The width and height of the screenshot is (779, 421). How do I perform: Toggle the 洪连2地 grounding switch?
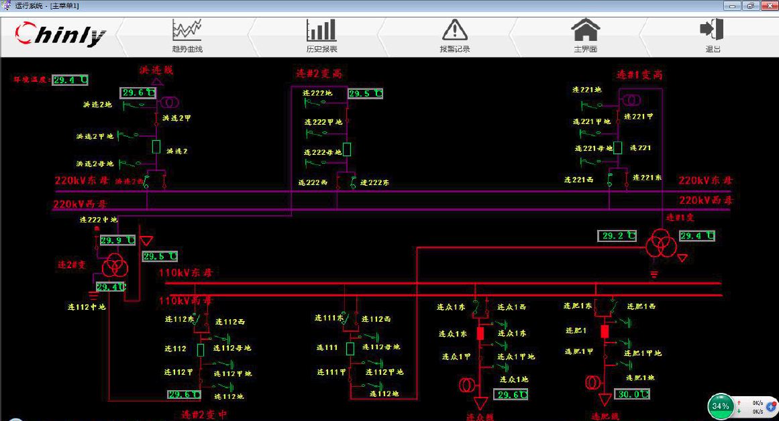coord(133,105)
